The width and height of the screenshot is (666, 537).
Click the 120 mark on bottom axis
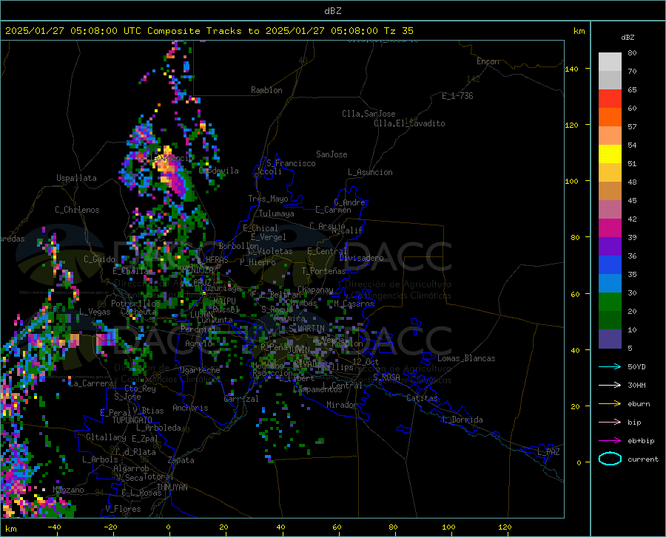[x=505, y=527]
